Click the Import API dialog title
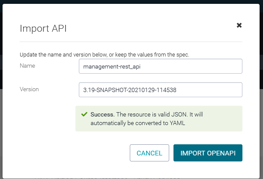 43,29
